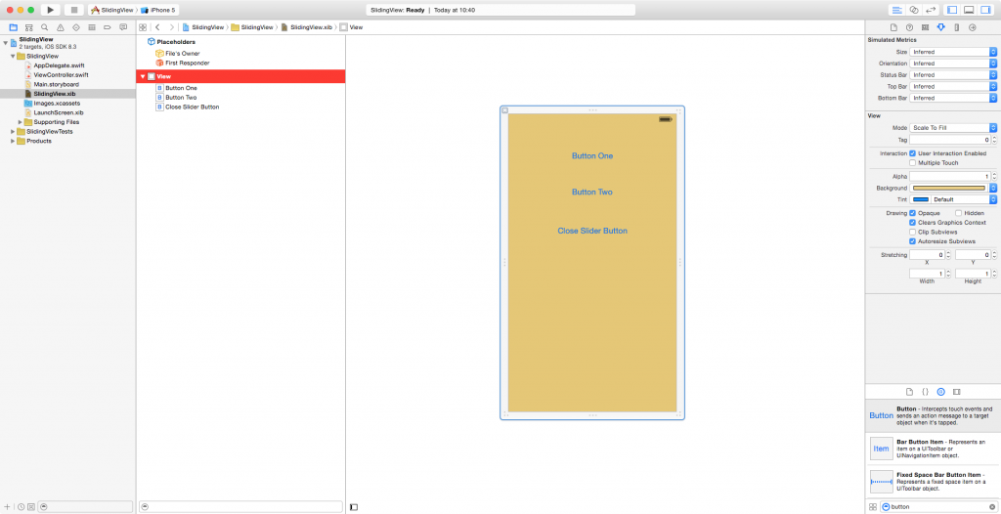Open the Status Bar dropdown
The width and height of the screenshot is (1001, 514).
[x=953, y=74]
